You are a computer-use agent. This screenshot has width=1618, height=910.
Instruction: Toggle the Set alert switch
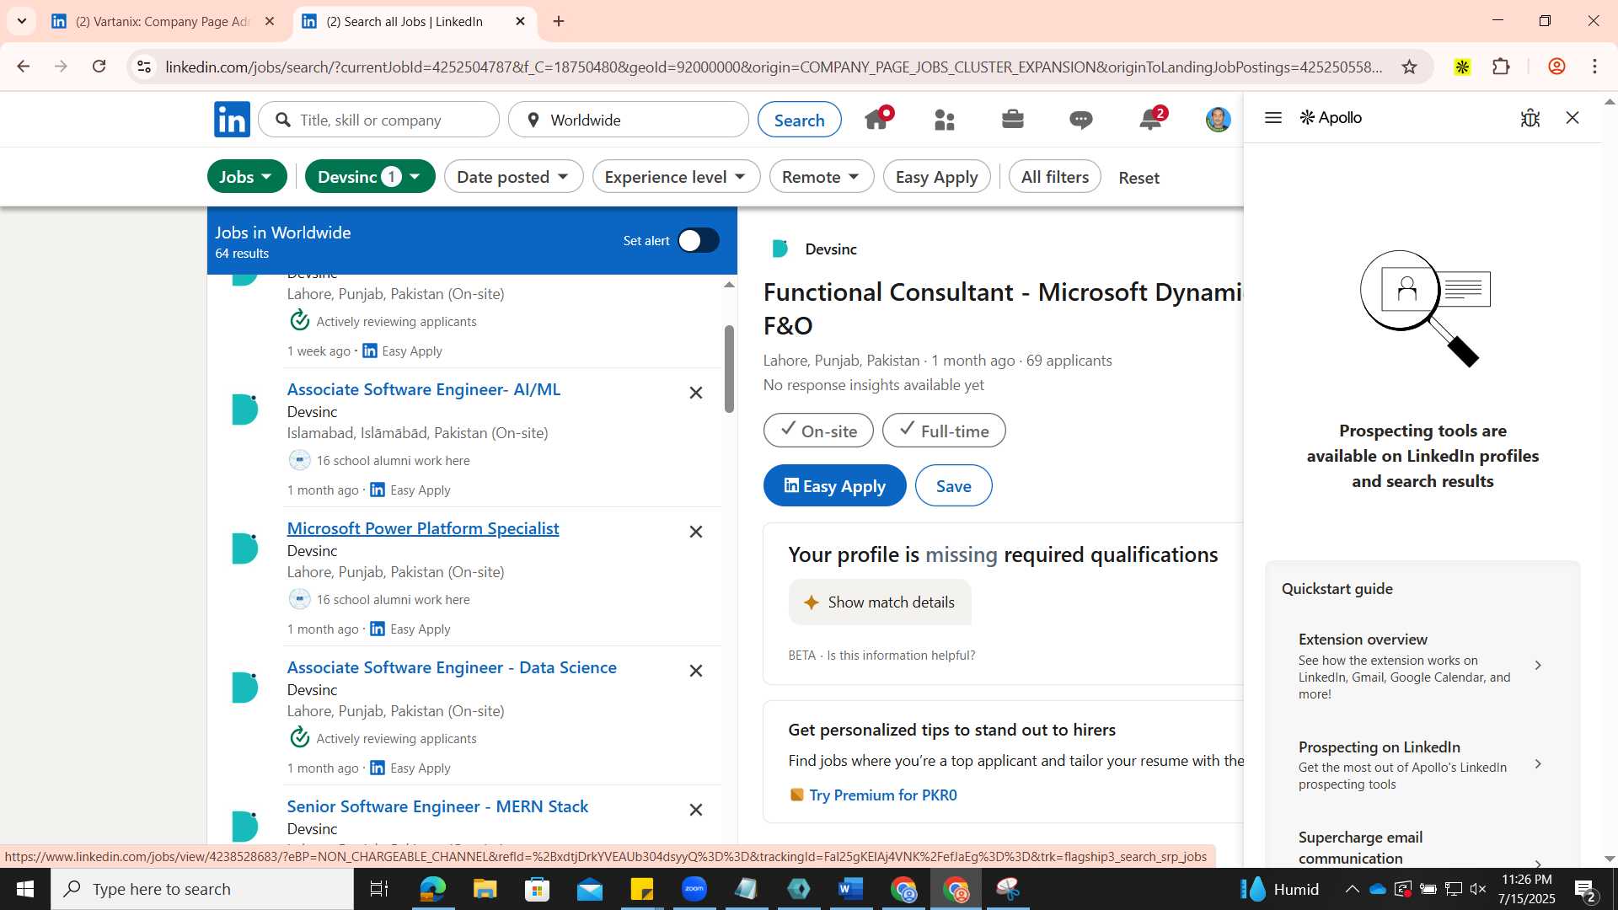point(699,241)
